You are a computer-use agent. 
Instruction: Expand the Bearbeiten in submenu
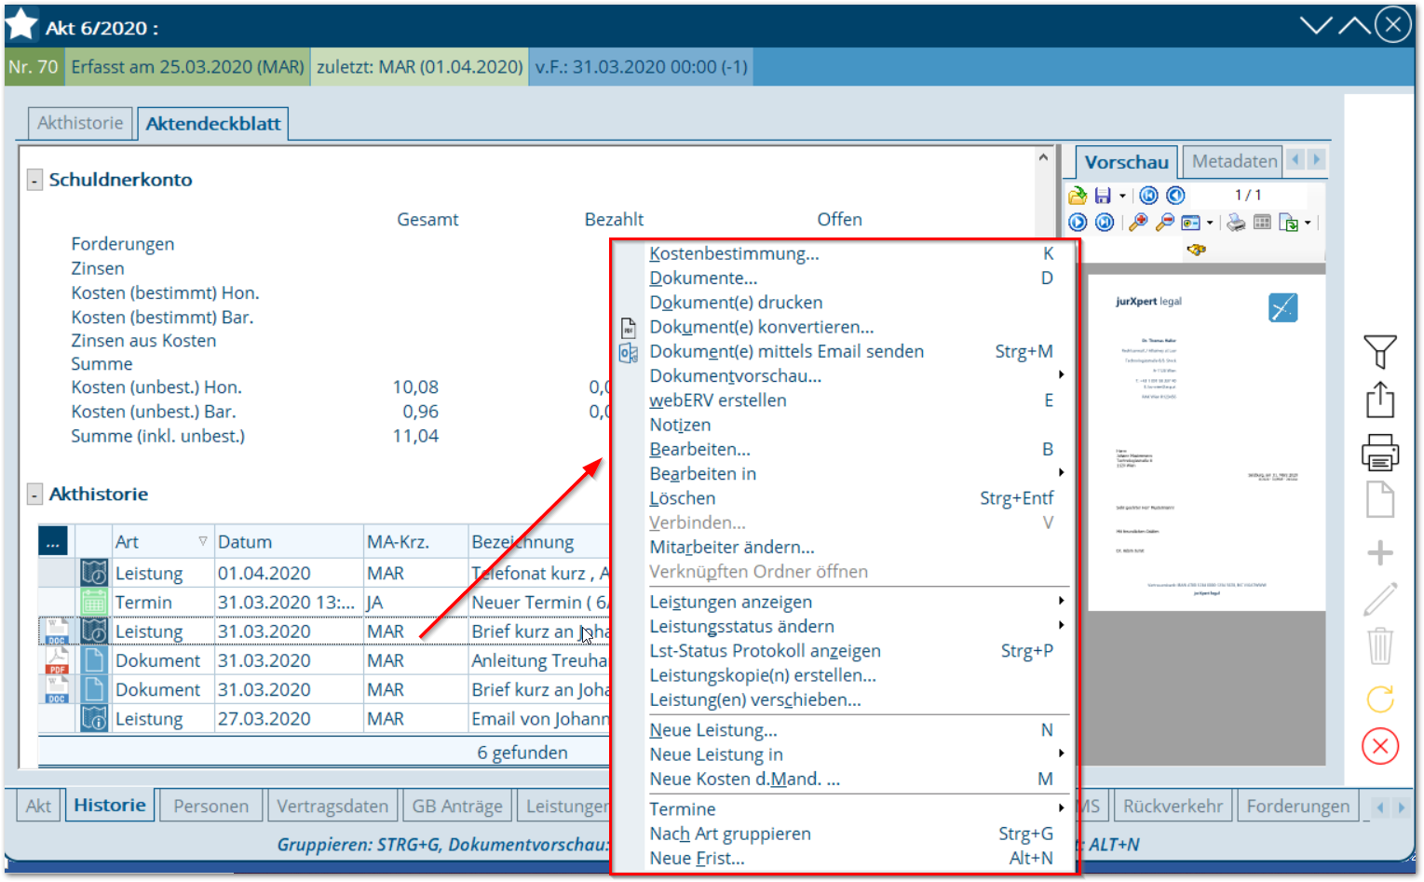tap(1061, 472)
